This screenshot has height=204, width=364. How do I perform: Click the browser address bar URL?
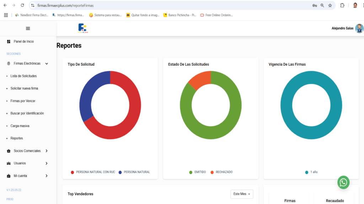point(142,6)
